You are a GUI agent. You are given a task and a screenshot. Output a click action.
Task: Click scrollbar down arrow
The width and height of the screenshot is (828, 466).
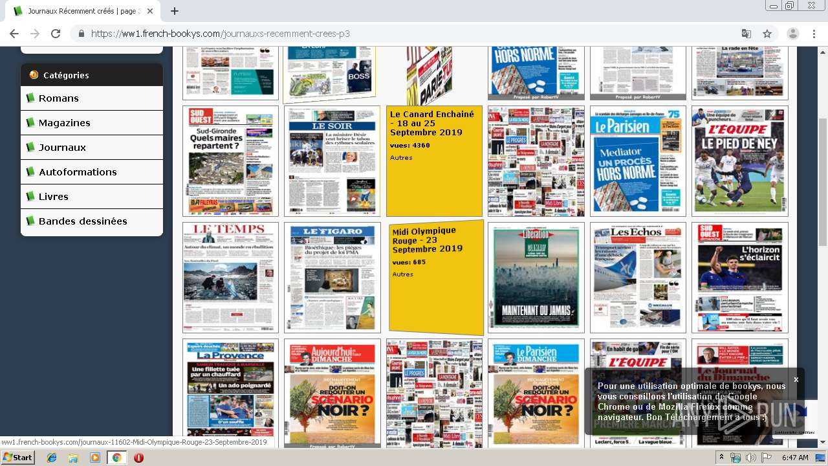tap(823, 443)
